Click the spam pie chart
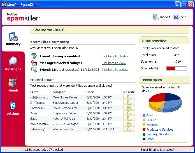Screen dimensions: 195x153 [165, 103]
